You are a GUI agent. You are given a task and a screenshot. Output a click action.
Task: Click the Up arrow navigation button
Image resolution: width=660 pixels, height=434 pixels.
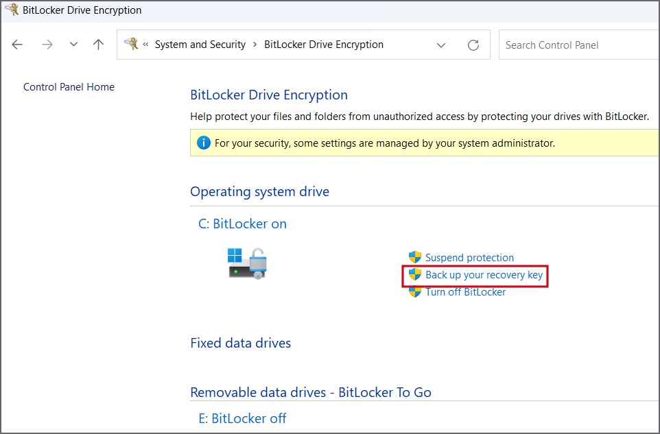tap(98, 45)
